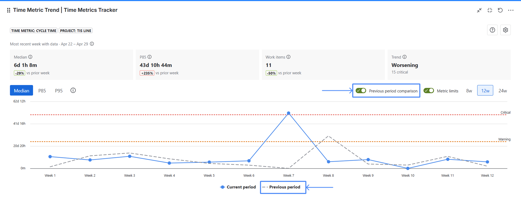This screenshot has height=200, width=521.
Task: Disable the Metric limits toggle
Action: point(429,91)
